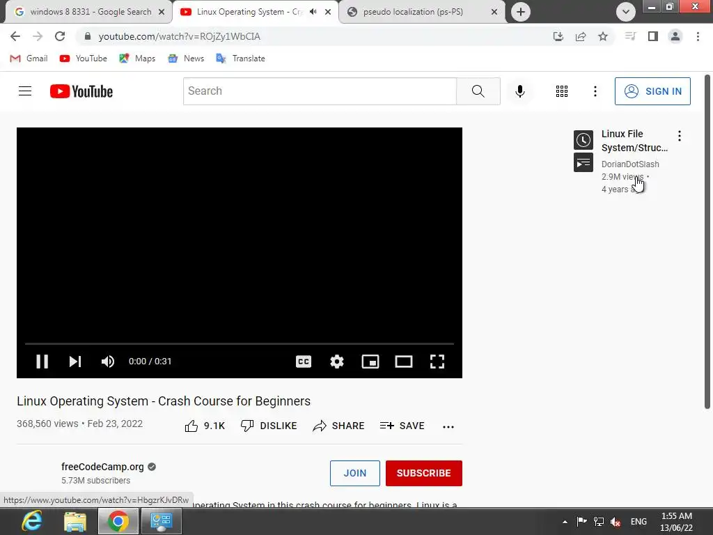Add Linux File System video to Watch later
Screen dimensions: 713x535
pyautogui.click(x=583, y=140)
